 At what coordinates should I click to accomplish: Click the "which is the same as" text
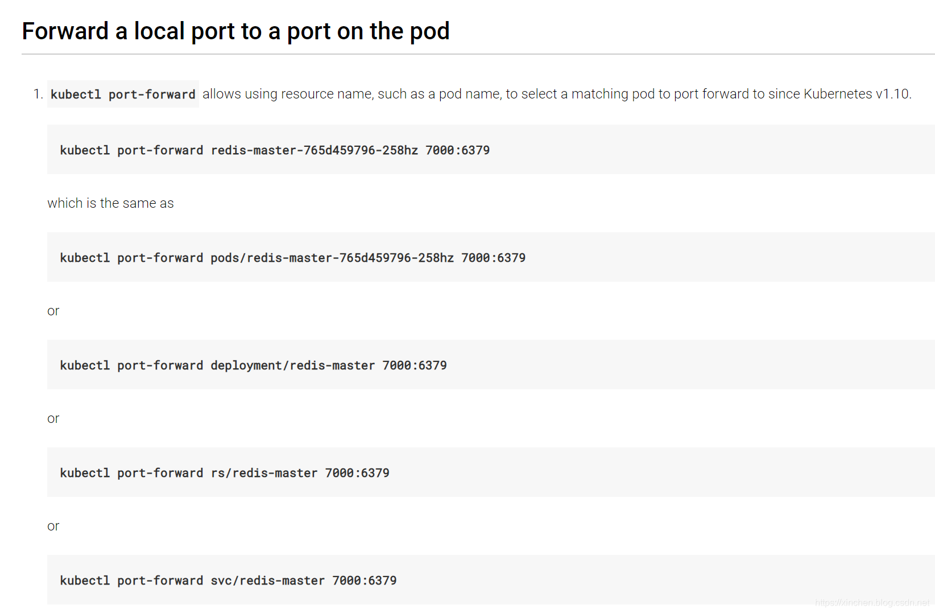[x=110, y=203]
